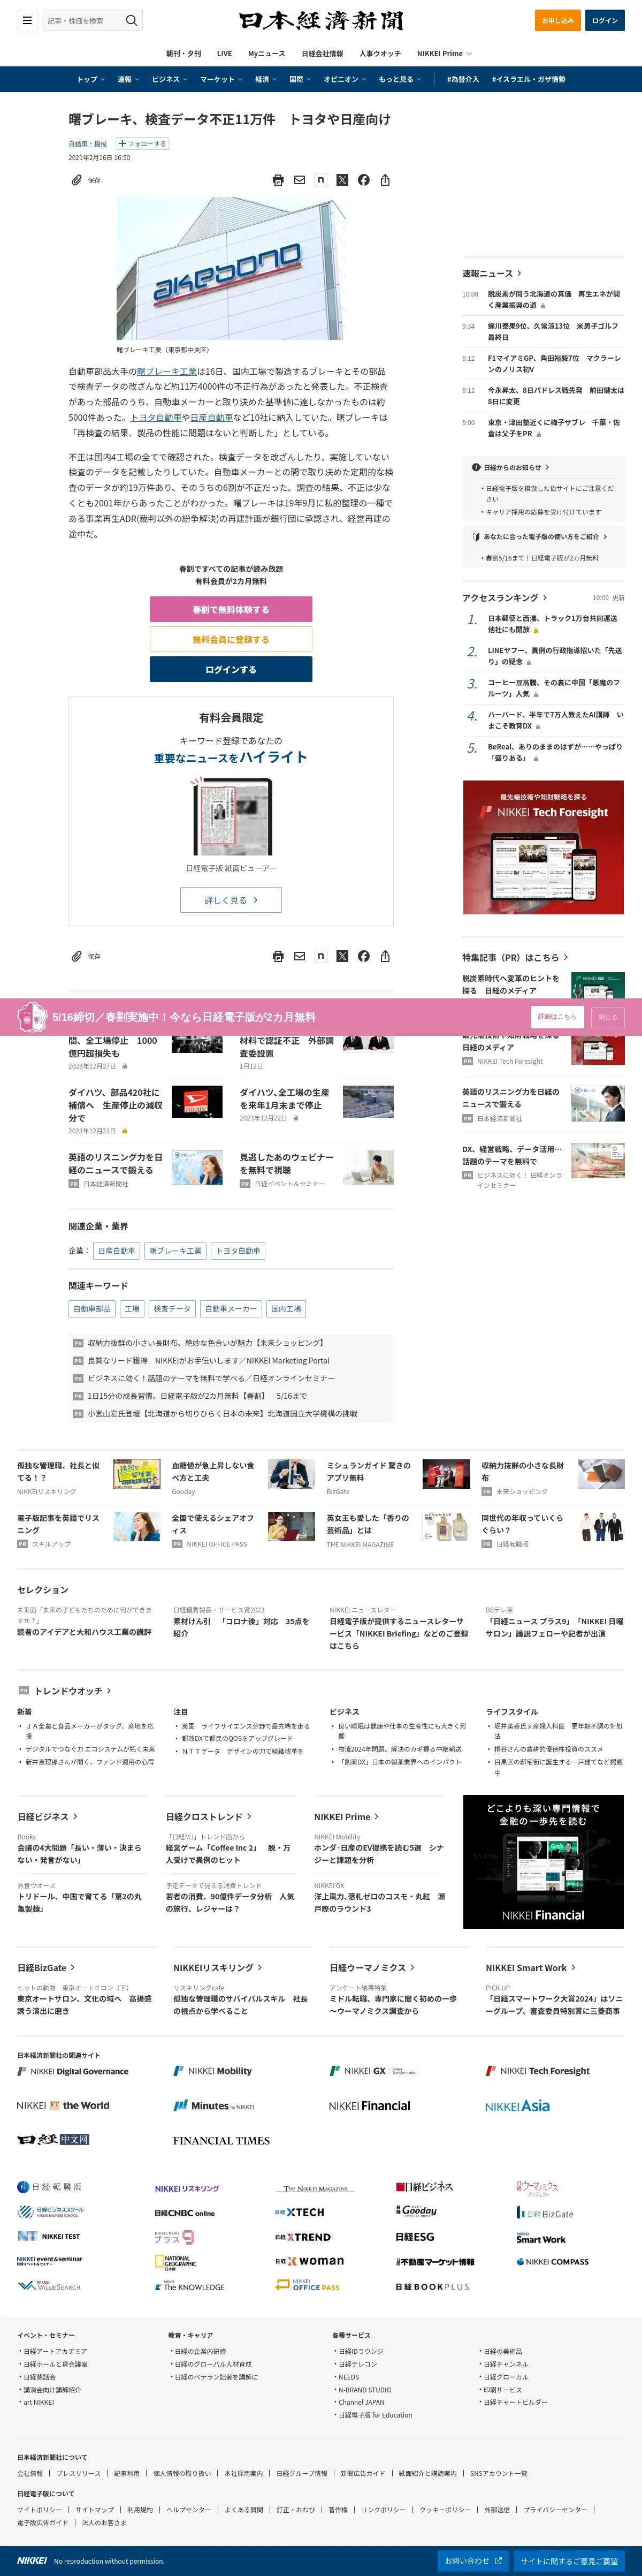
Task: Expand the オピニオン nav dropdown
Action: pos(345,79)
